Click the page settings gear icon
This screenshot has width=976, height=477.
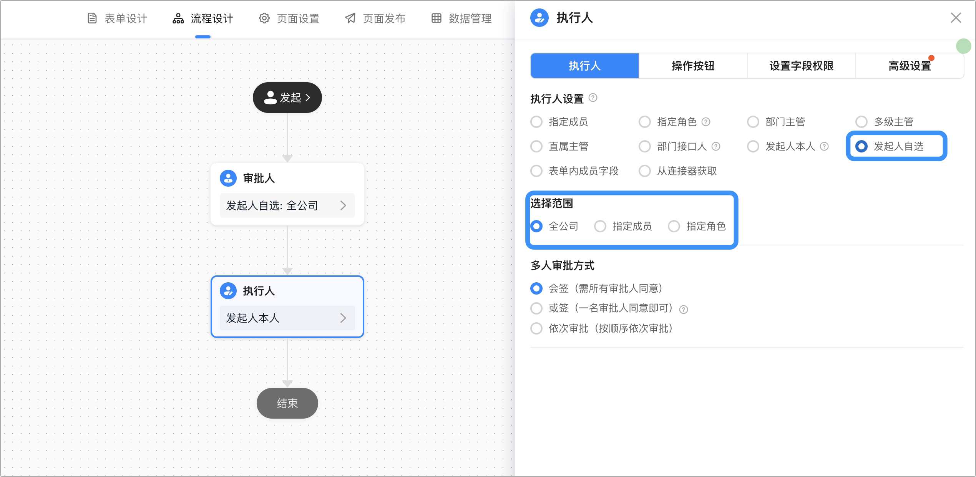click(x=264, y=18)
